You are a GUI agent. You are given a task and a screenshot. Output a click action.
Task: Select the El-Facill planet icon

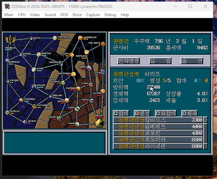63,82
